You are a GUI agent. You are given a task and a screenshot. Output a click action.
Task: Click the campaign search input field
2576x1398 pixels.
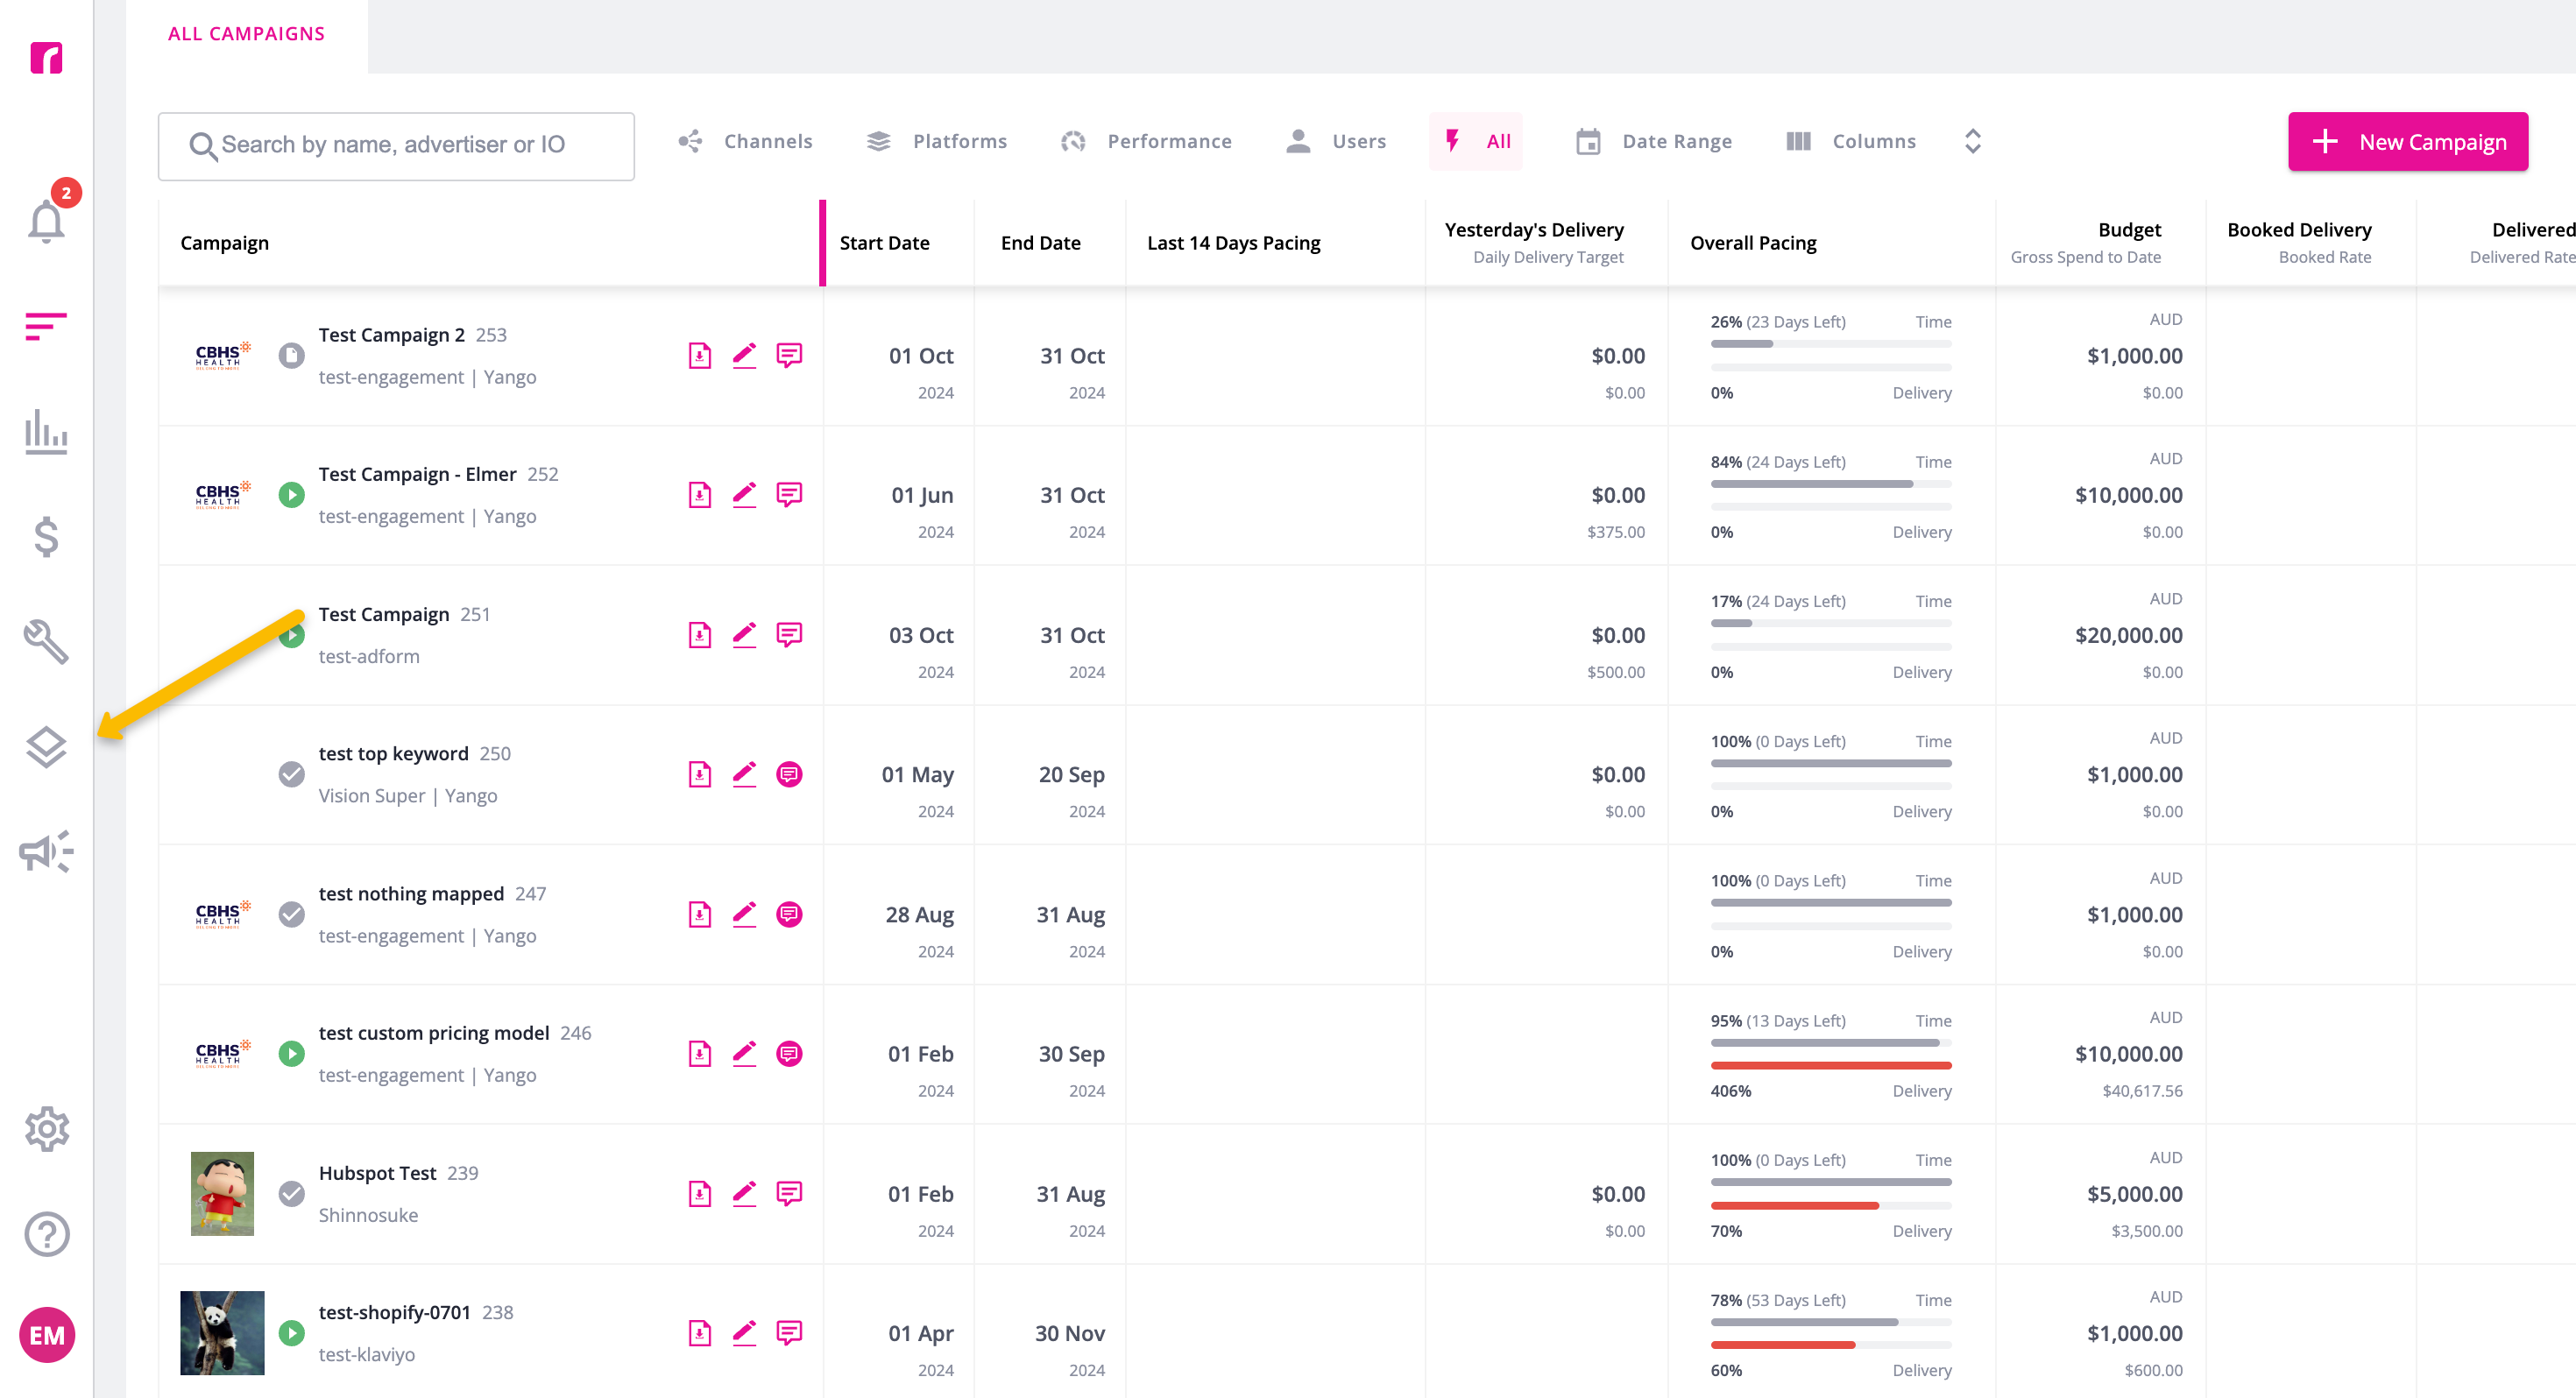396,146
